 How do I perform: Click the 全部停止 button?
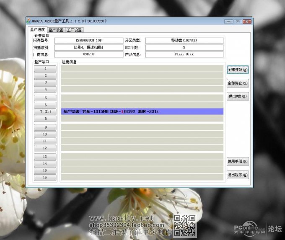pyautogui.click(x=238, y=83)
